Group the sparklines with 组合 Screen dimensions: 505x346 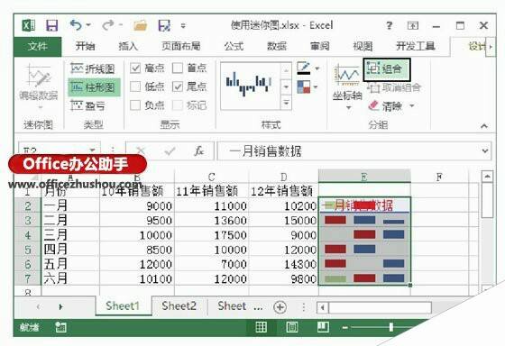387,69
